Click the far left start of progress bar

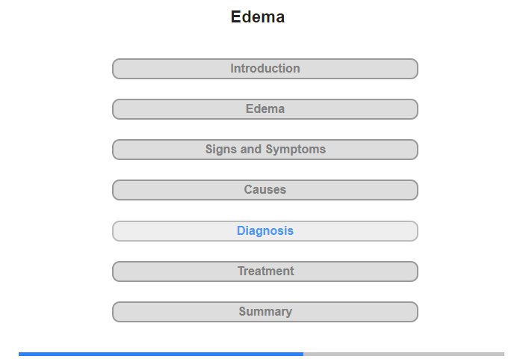(x=20, y=354)
